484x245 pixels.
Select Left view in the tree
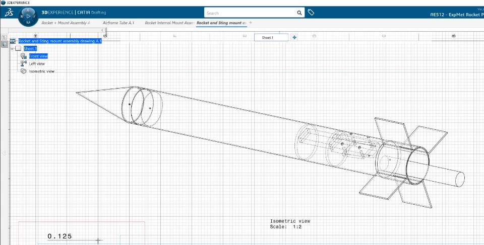[x=37, y=64]
